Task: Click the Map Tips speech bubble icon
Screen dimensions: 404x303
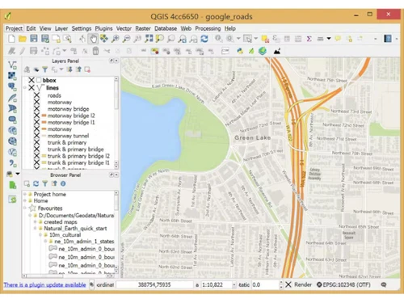Action: point(338,39)
